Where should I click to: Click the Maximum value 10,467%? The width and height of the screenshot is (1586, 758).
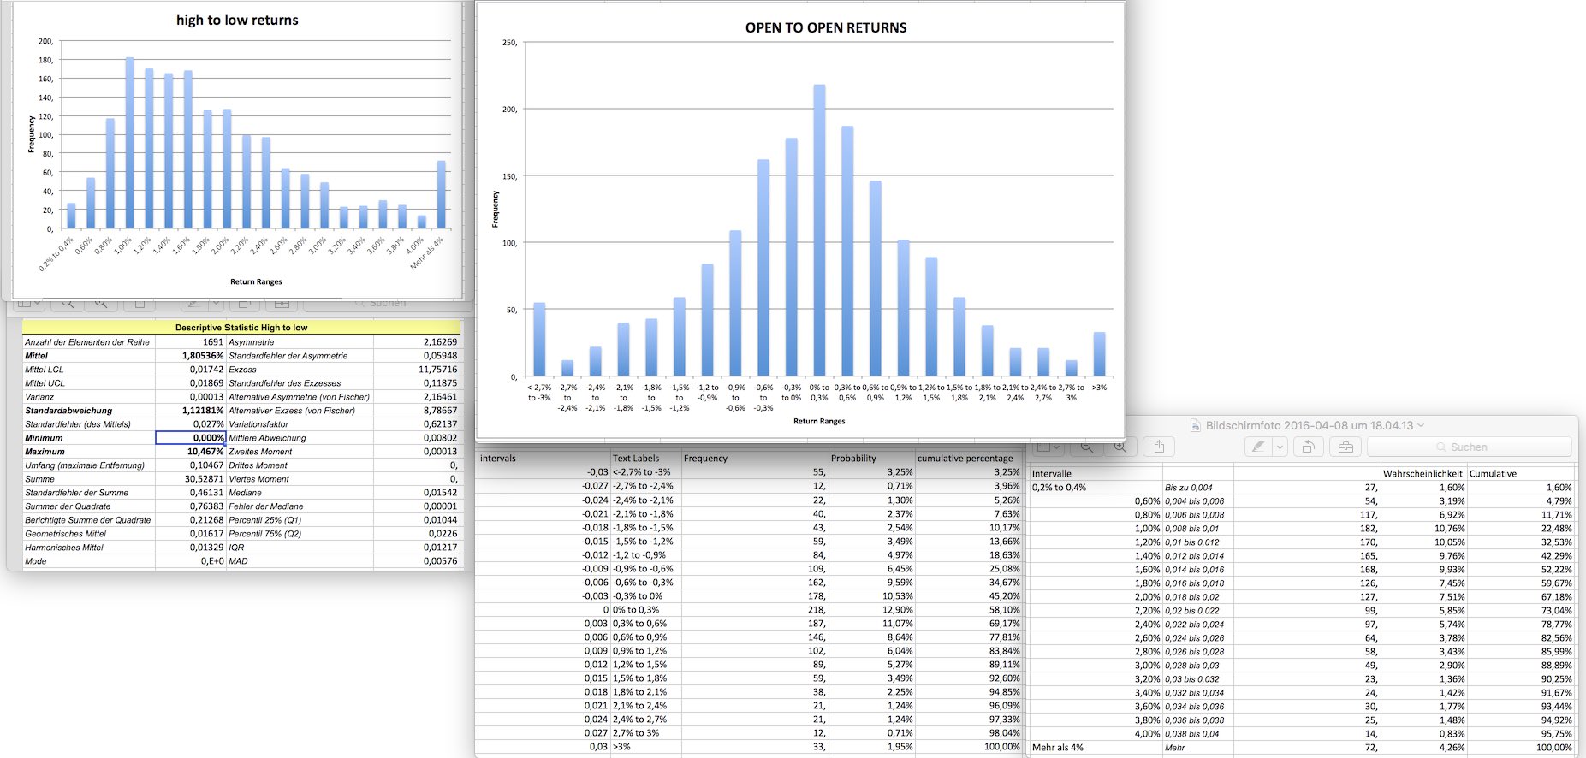205,452
